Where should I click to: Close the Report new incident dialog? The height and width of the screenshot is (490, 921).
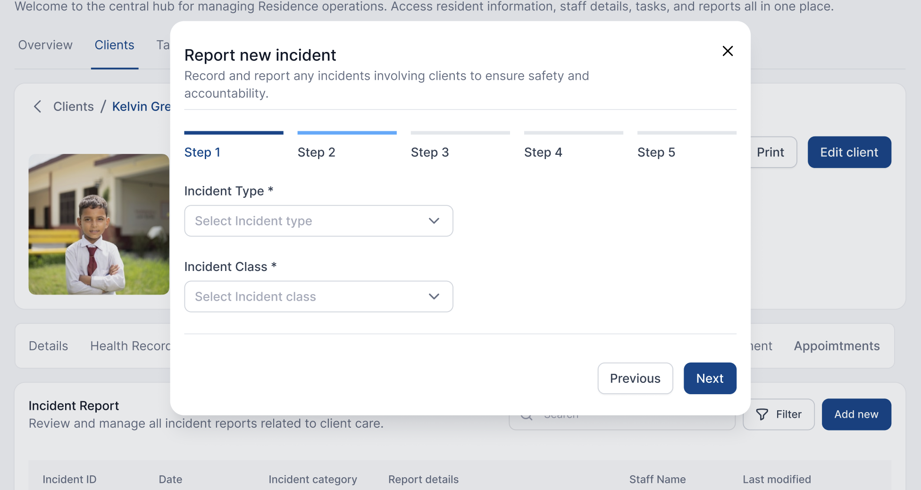(x=728, y=51)
